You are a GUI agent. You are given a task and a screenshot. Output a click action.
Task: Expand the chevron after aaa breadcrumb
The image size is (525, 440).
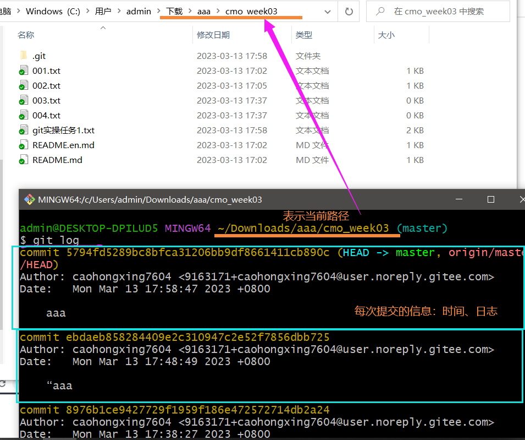(x=218, y=11)
